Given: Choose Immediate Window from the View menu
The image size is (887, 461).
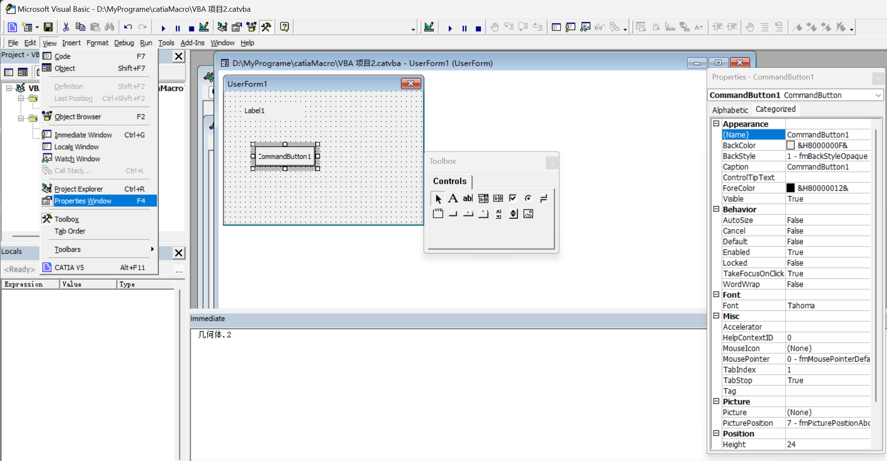Looking at the screenshot, I should tap(100, 135).
